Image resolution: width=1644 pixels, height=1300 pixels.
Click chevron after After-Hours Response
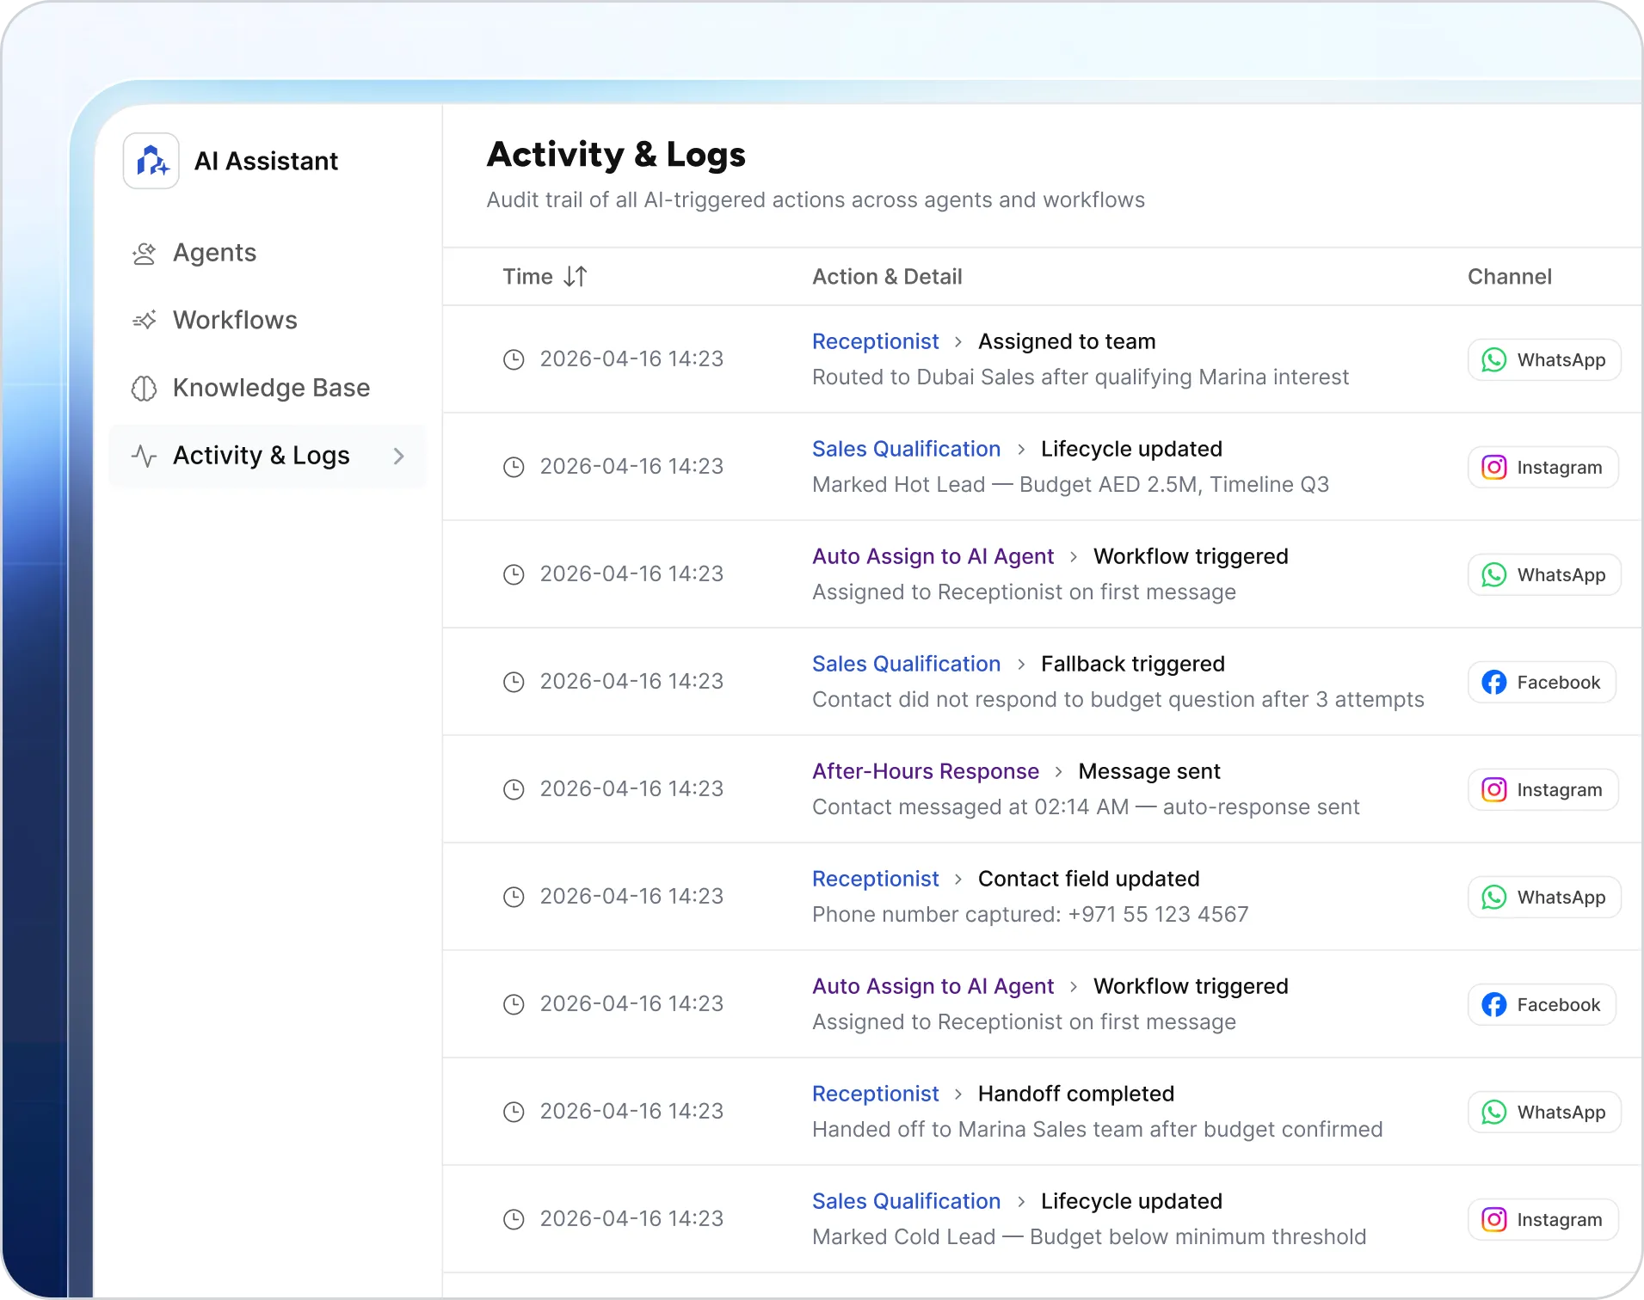point(1059,772)
